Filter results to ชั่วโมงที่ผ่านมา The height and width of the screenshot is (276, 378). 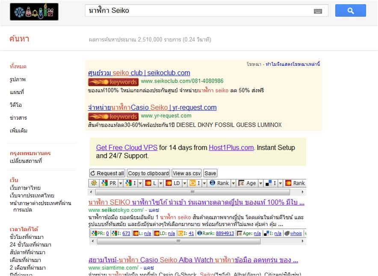(x=27, y=237)
